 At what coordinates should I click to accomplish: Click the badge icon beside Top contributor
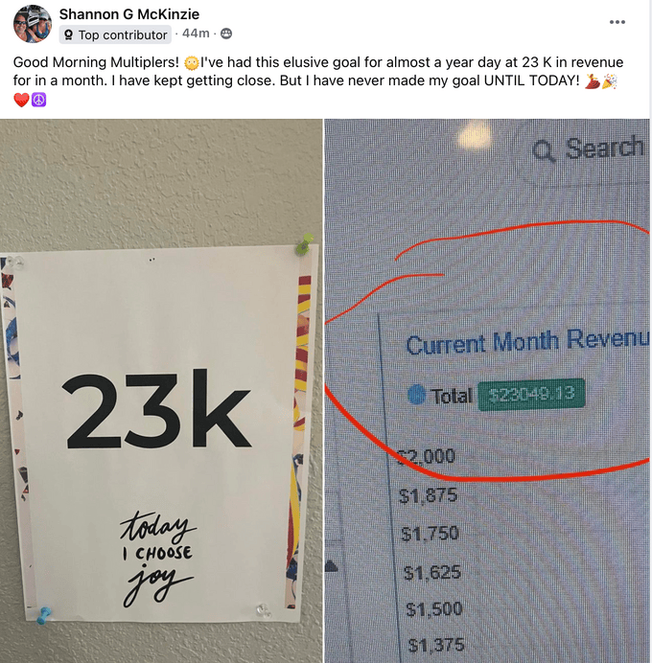coord(68,34)
